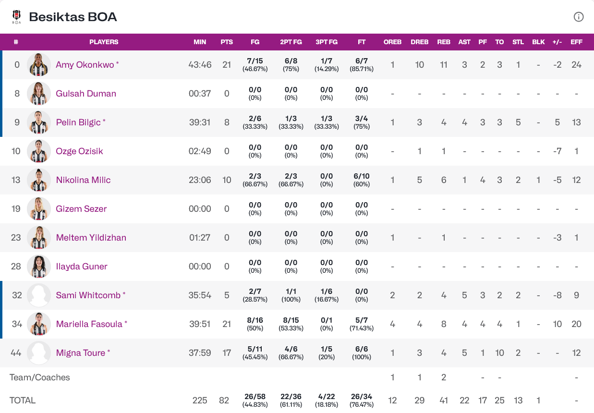
Task: Click the PLAYERS column header
Action: pyautogui.click(x=104, y=42)
